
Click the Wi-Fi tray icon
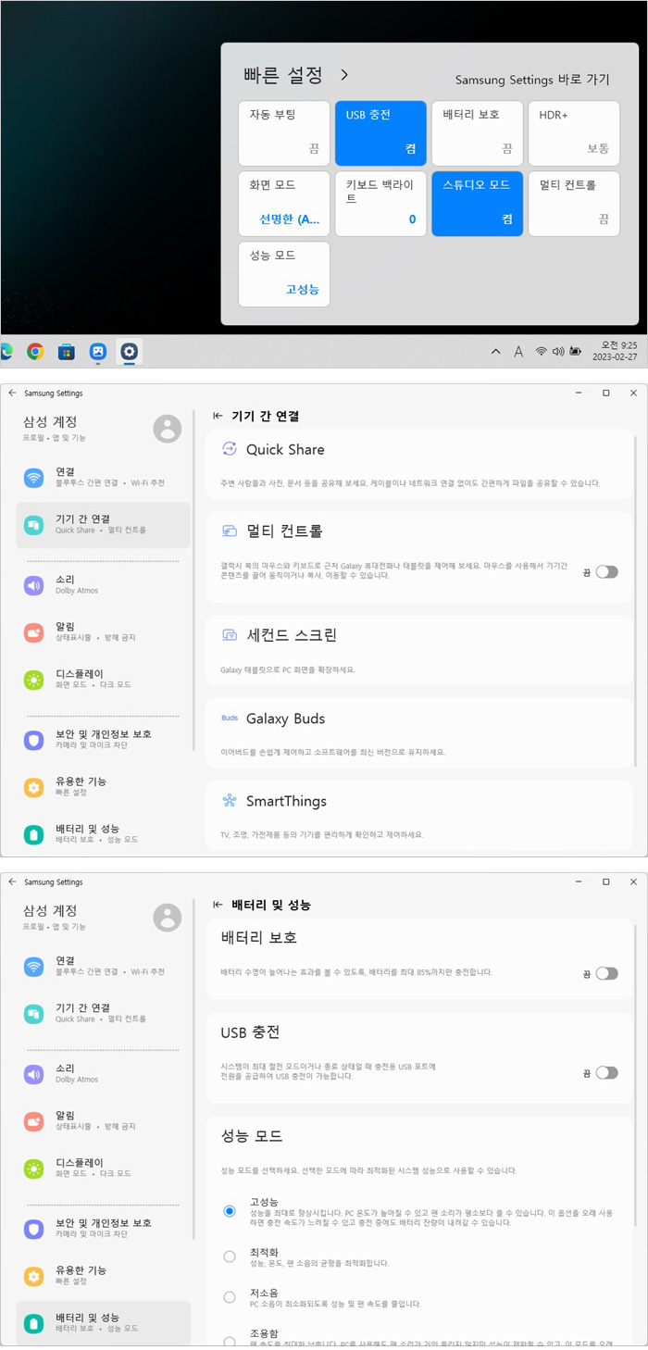pyautogui.click(x=542, y=352)
